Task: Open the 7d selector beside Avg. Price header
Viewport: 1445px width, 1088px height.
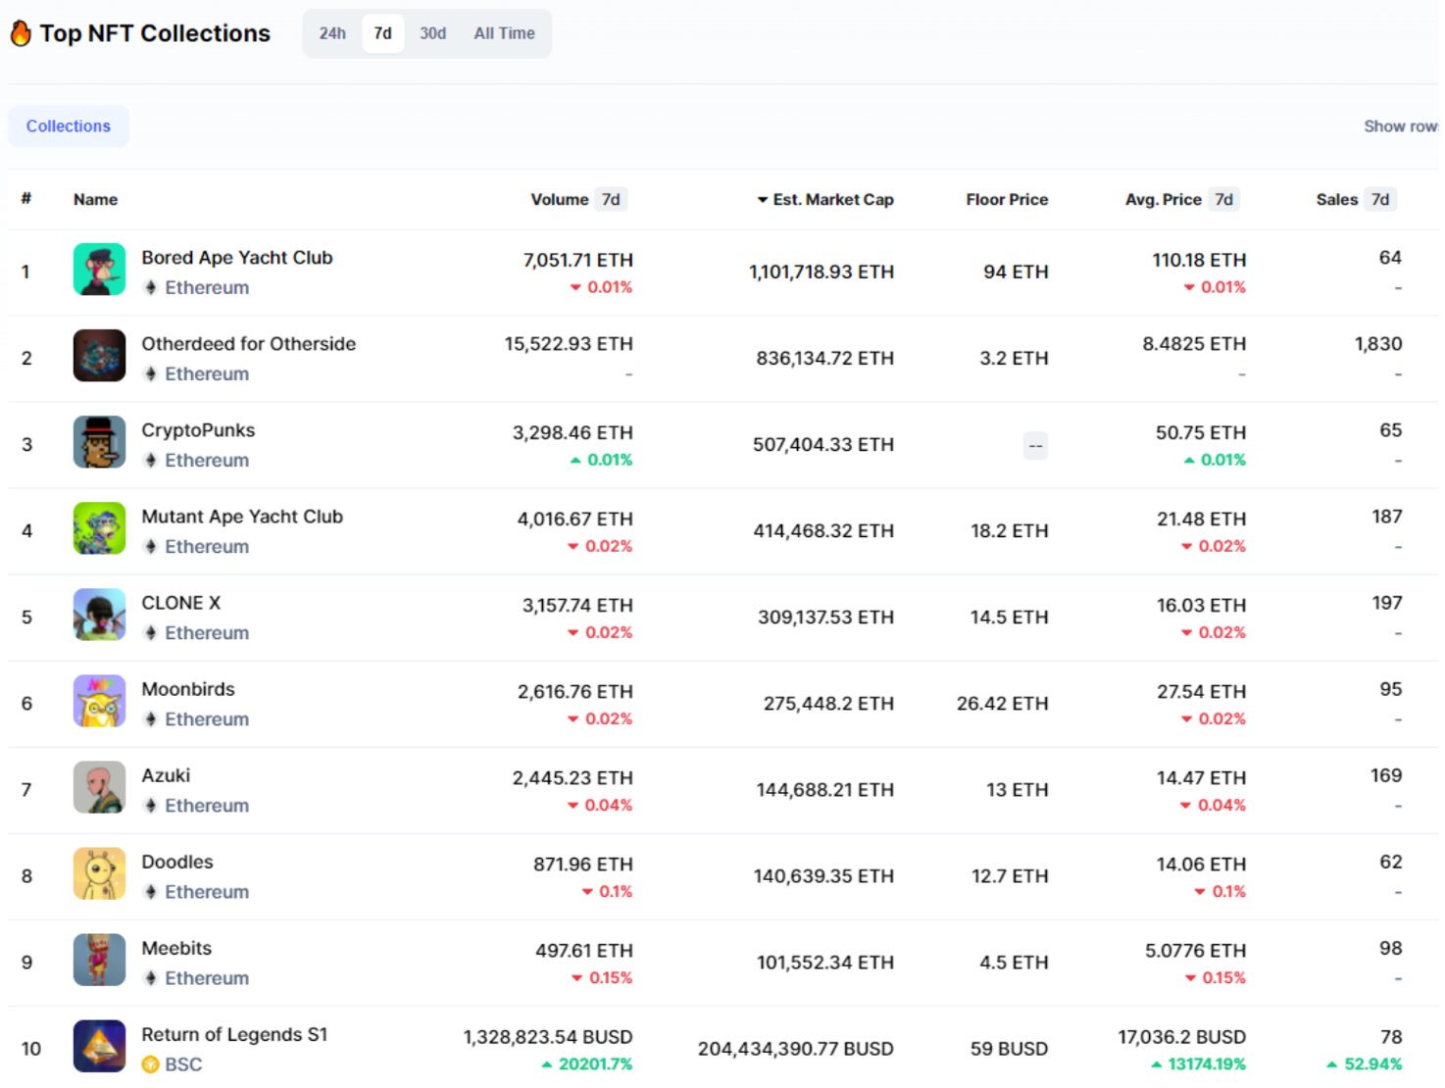Action: pos(1223,199)
